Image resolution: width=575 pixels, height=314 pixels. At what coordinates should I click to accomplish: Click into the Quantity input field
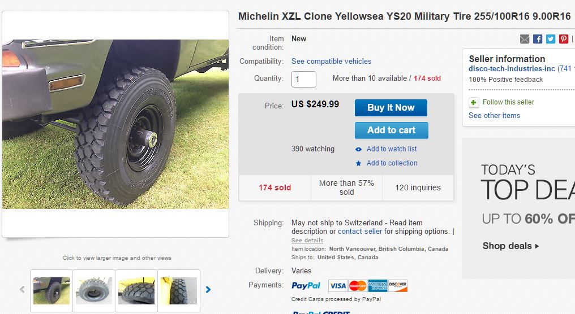tap(304, 78)
